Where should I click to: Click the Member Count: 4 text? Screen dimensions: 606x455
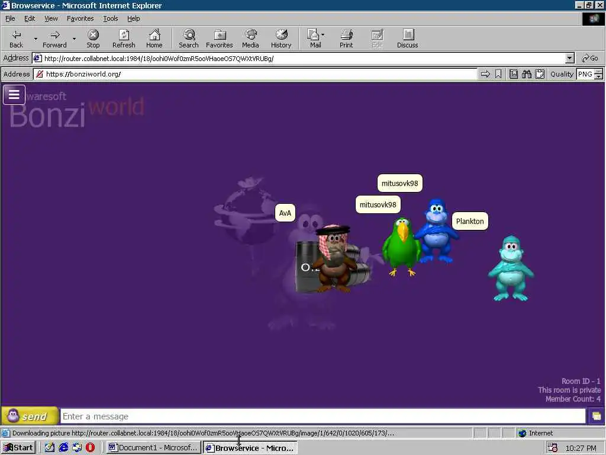[573, 399]
